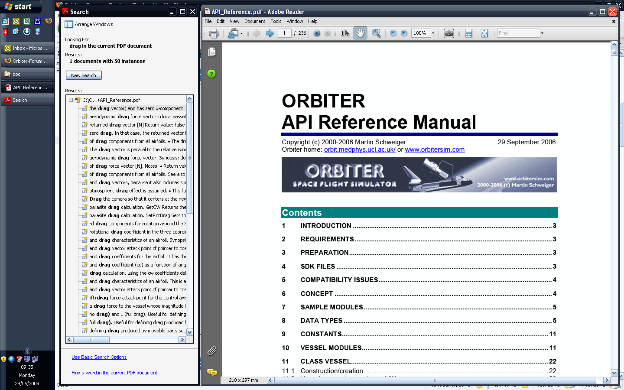Click the security shield tray icon
The width and height of the screenshot is (624, 390).
[x=4, y=359]
